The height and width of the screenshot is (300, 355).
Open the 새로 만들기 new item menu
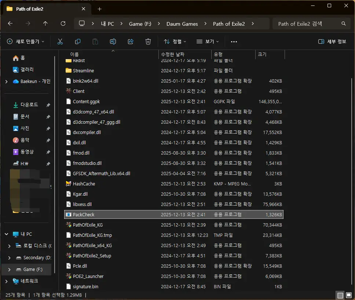(x=26, y=41)
